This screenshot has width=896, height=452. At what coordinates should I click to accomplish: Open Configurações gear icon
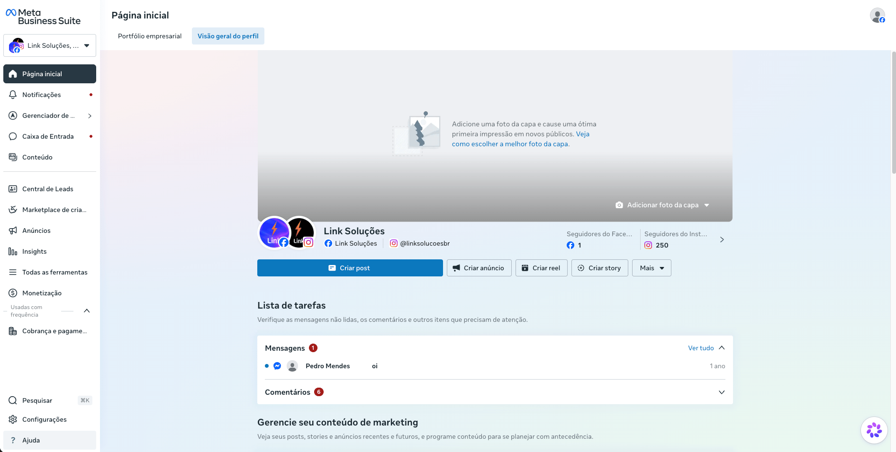click(x=13, y=419)
